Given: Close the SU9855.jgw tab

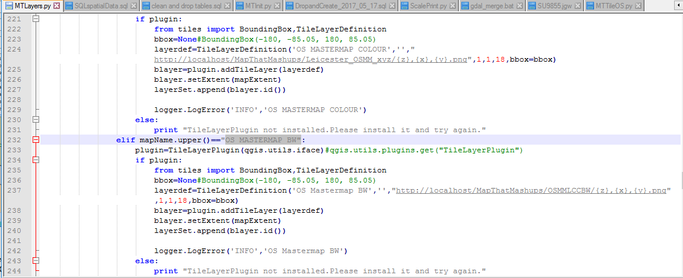Looking at the screenshot, I should point(578,6).
